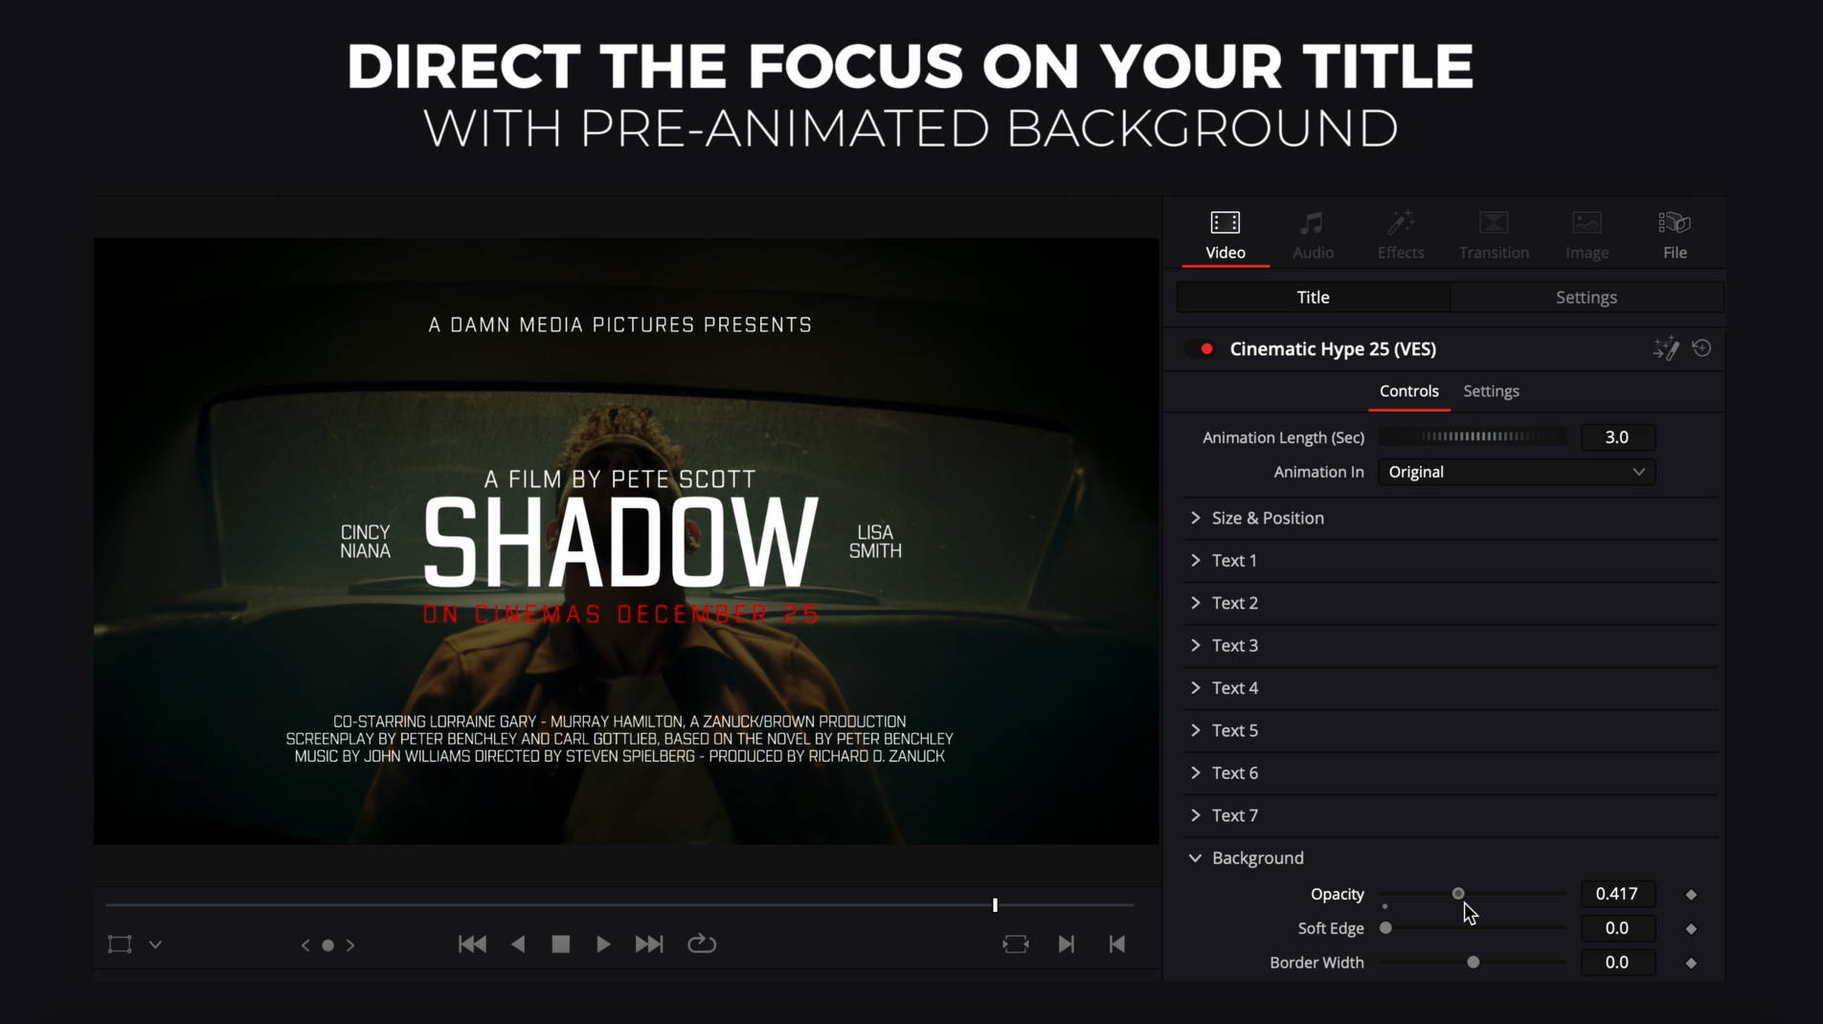Click the match frame icon
Image resolution: width=1823 pixels, height=1024 pixels.
coord(1016,945)
